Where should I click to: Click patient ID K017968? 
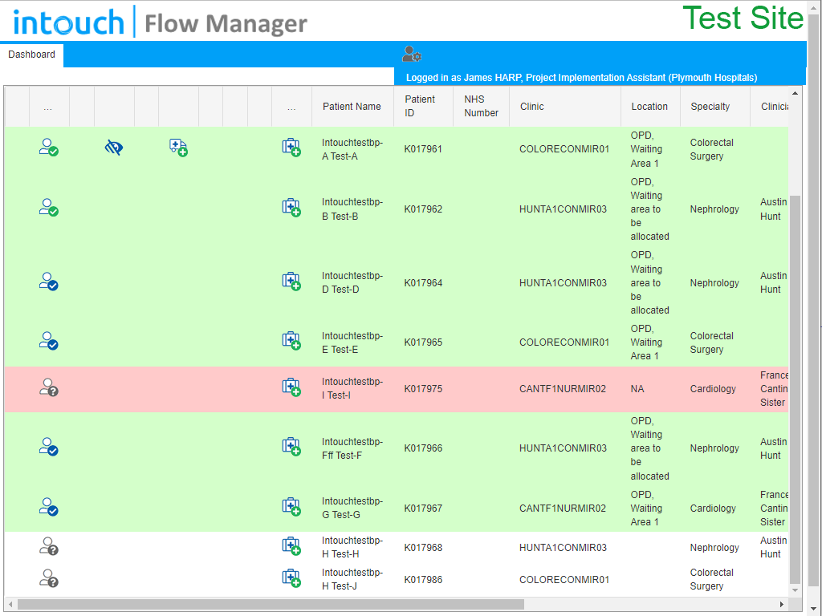pyautogui.click(x=423, y=547)
